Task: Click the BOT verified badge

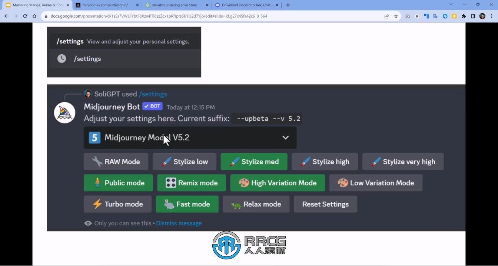Action: coord(152,106)
